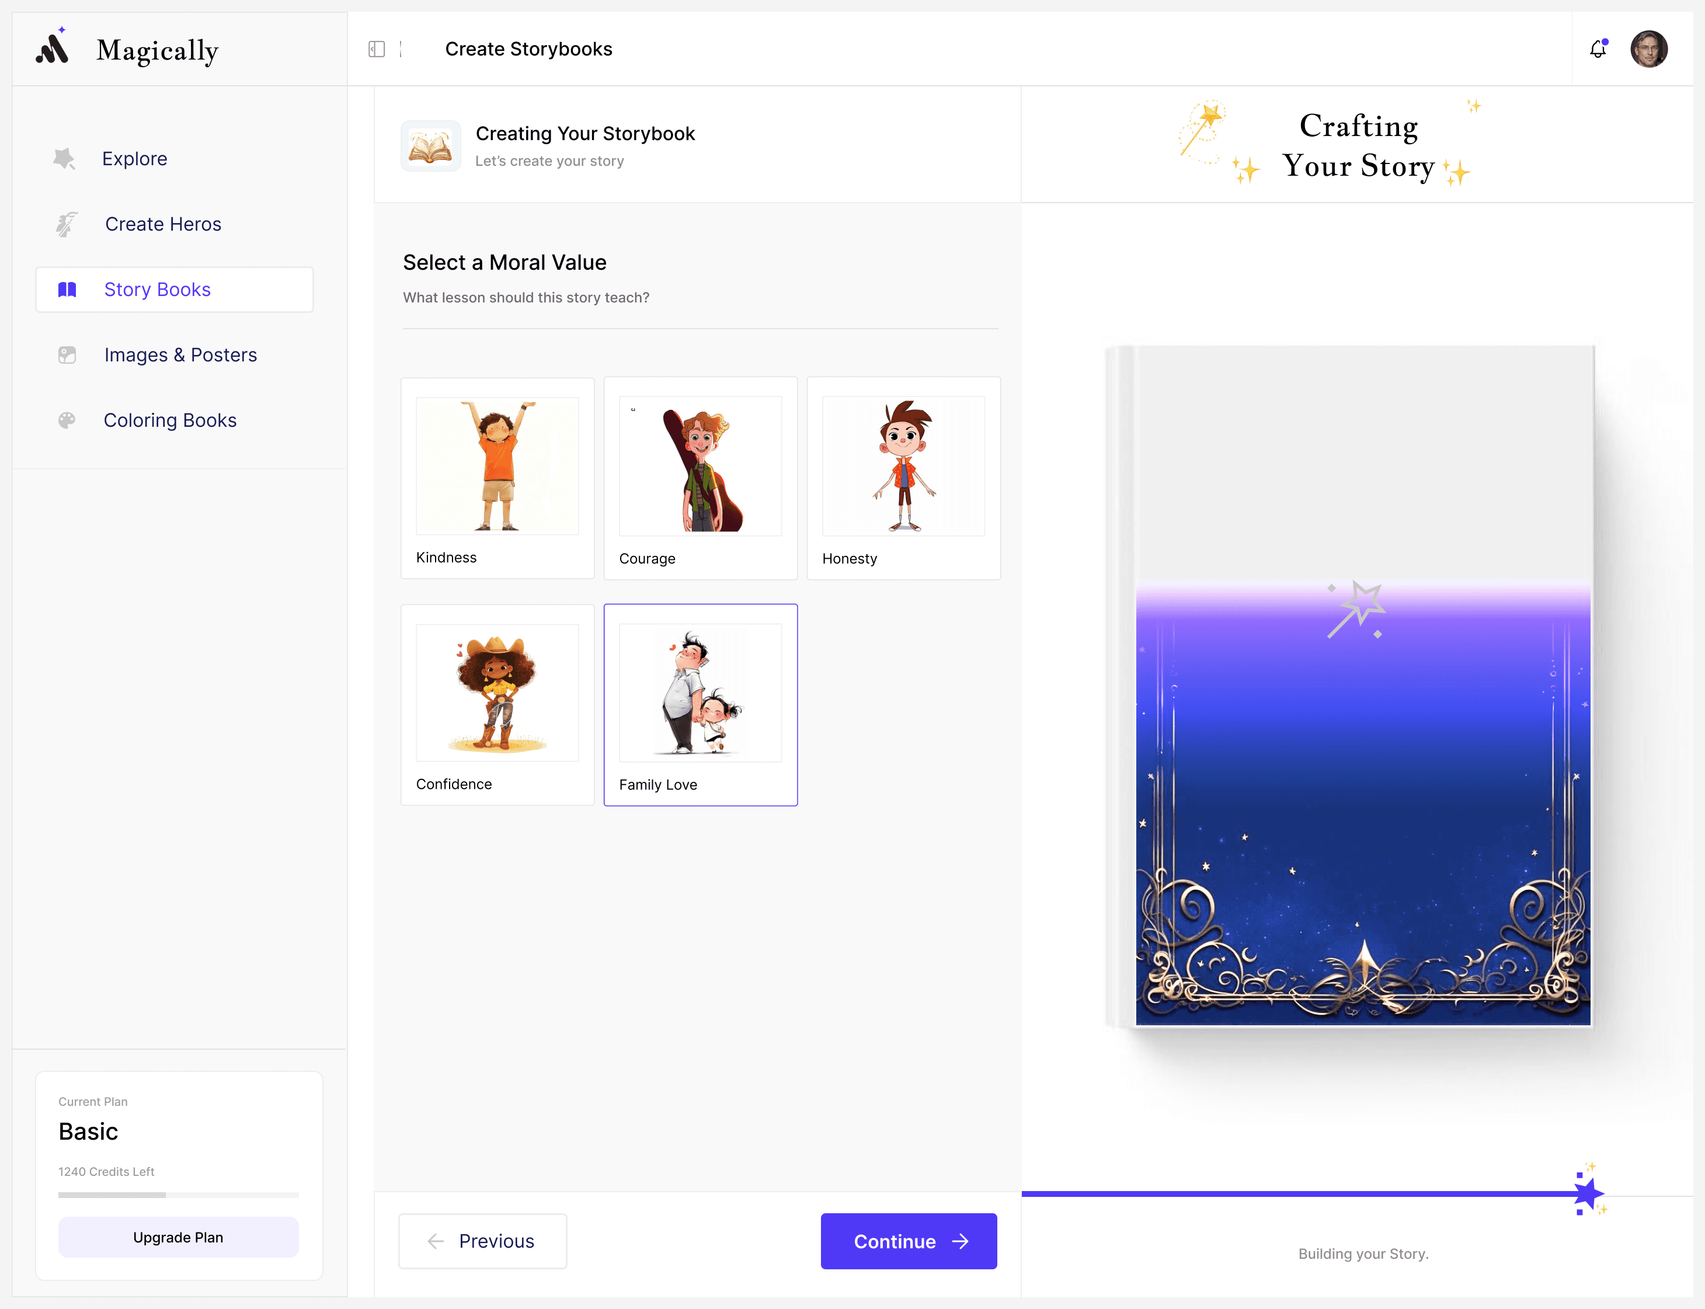Image resolution: width=1705 pixels, height=1309 pixels.
Task: Click the open storybook icon
Action: (x=430, y=147)
